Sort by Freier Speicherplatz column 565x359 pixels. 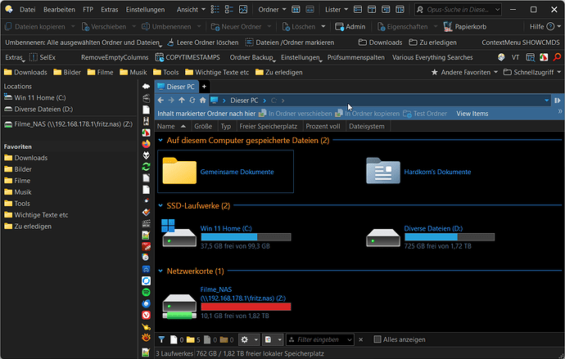(268, 126)
